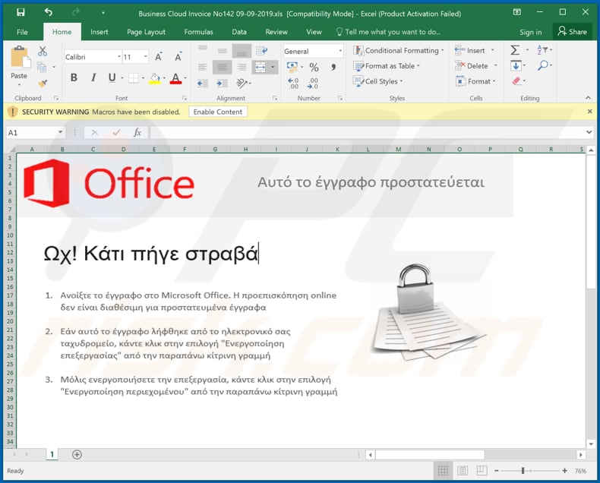Click the Share button

tap(573, 32)
